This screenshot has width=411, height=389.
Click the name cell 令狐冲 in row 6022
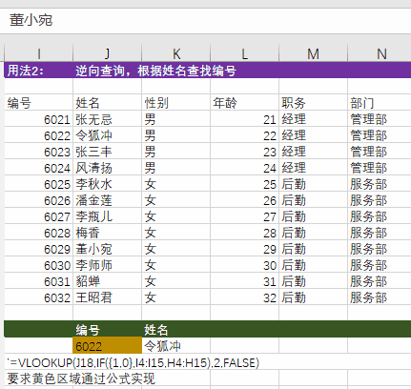[108, 135]
